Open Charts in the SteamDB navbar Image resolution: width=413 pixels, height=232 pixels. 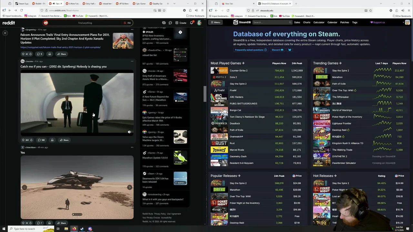coord(307,22)
